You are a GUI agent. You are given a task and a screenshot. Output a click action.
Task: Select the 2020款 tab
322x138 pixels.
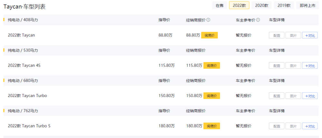pos(261,5)
